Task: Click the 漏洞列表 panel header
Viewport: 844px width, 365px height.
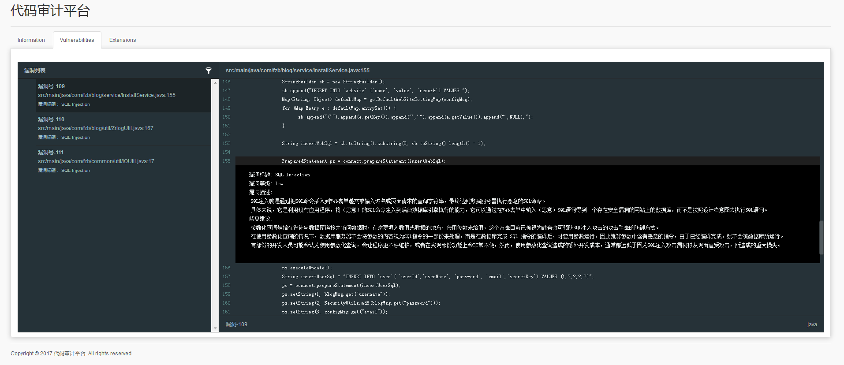Action: (35, 71)
